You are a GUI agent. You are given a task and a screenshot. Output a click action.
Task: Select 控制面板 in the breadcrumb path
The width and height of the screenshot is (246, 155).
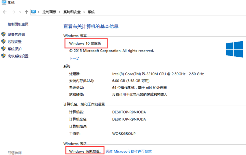[49, 12]
